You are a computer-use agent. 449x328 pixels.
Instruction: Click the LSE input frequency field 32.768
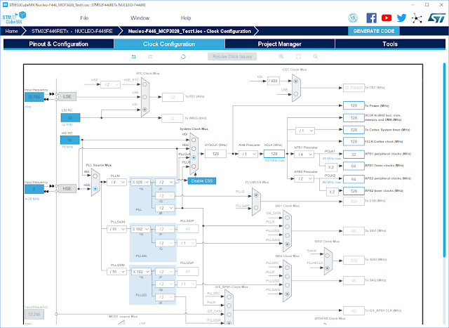coord(34,97)
